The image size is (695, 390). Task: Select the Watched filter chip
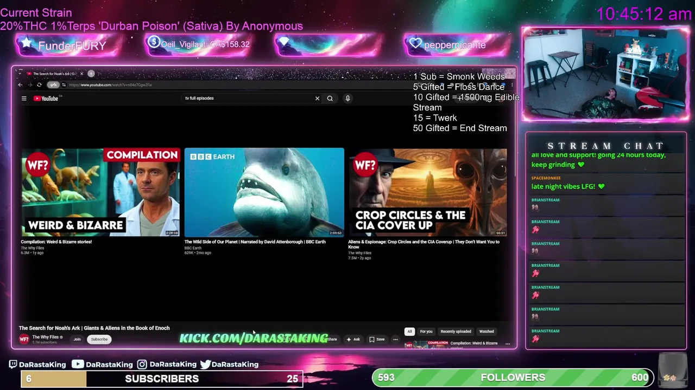486,331
